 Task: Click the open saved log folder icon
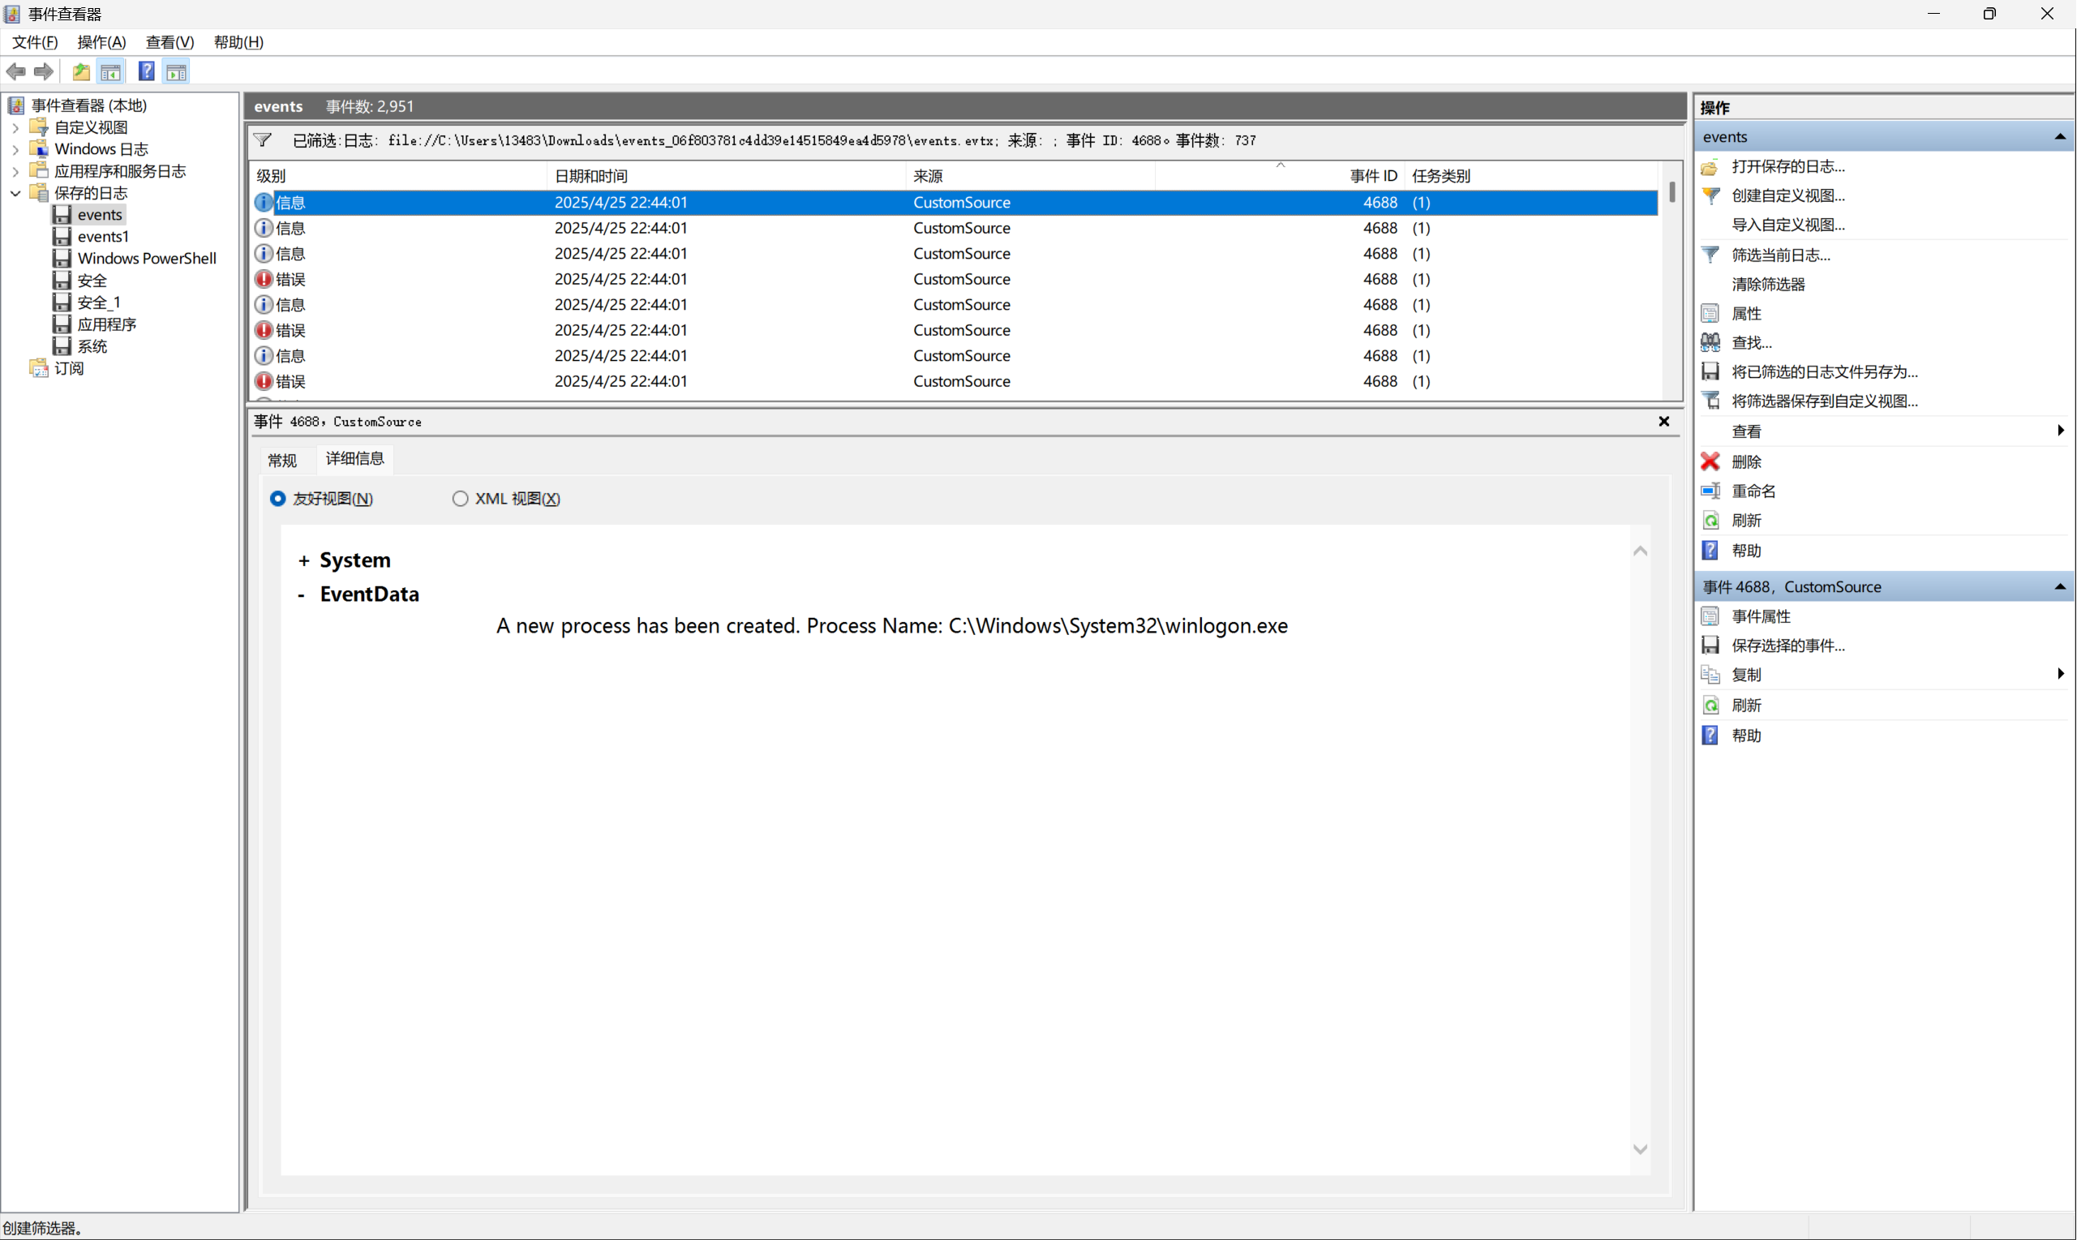pyautogui.click(x=1710, y=166)
